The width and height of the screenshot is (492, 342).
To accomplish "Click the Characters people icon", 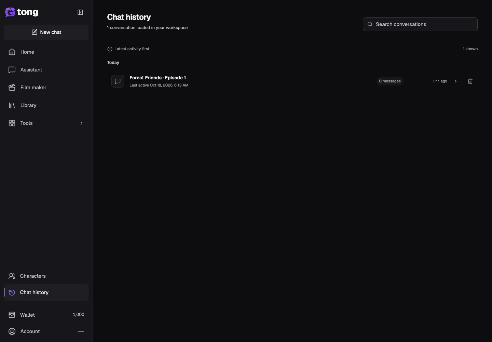I will click(12, 276).
